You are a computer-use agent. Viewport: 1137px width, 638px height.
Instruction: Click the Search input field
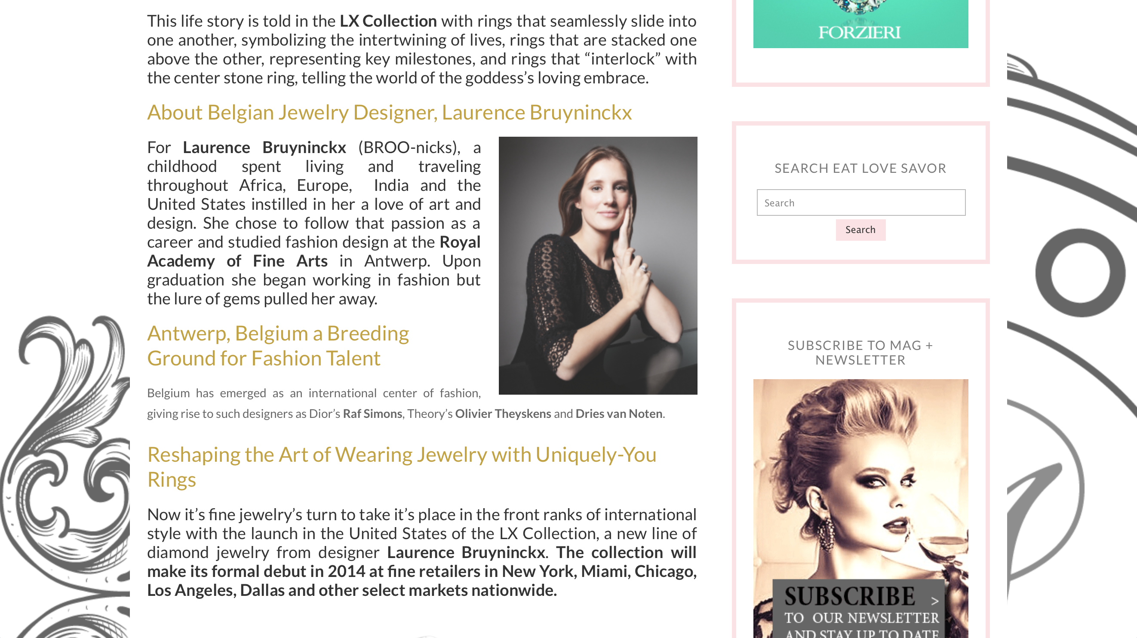point(860,202)
